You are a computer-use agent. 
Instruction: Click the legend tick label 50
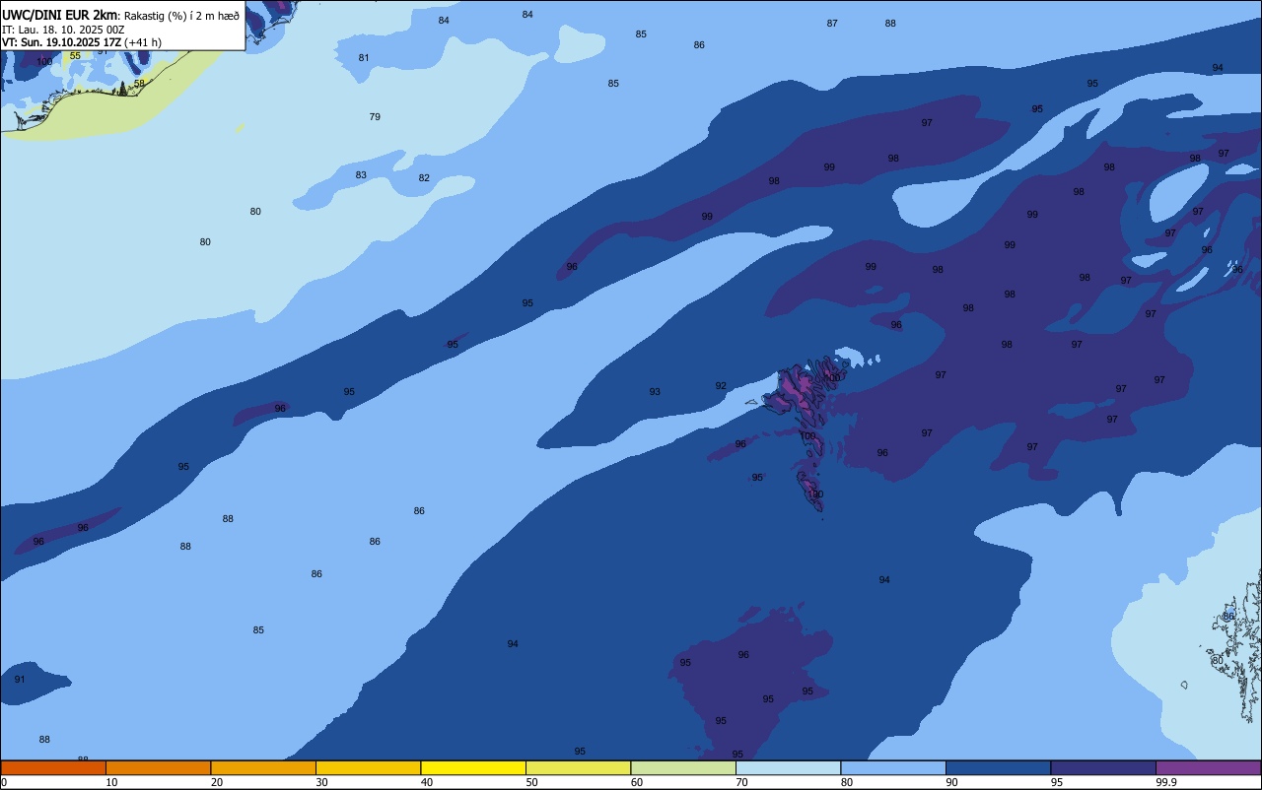[x=531, y=782]
